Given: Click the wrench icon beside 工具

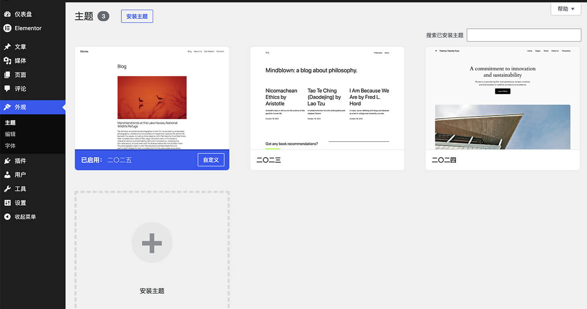Looking at the screenshot, I should (x=7, y=189).
